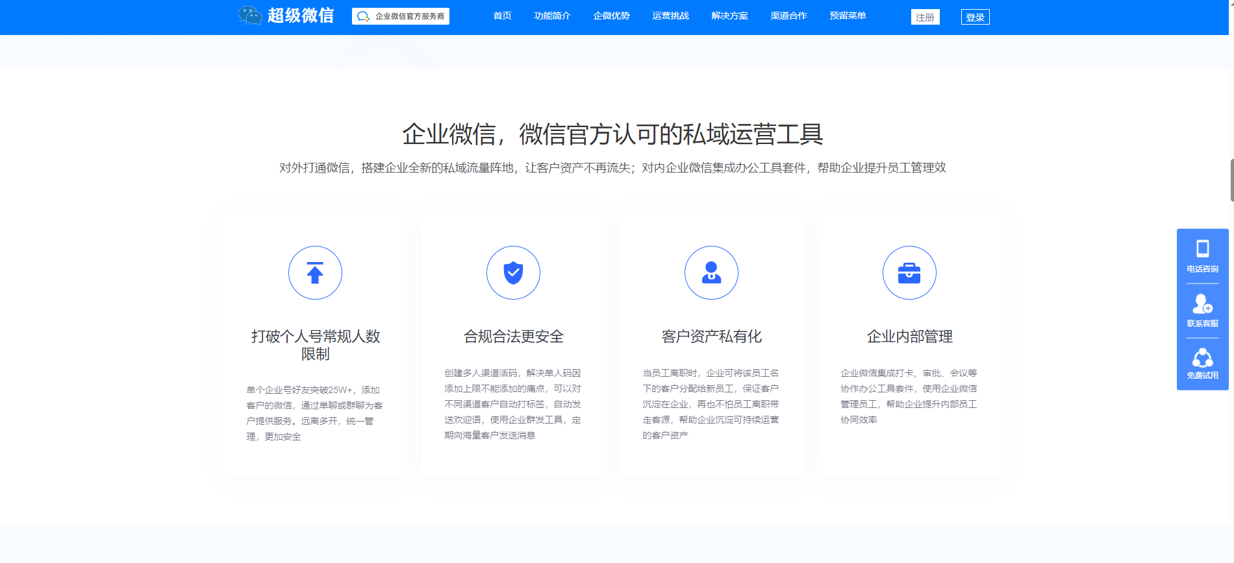Select 企微优势 navigation item
This screenshot has width=1234, height=563.
pos(611,16)
